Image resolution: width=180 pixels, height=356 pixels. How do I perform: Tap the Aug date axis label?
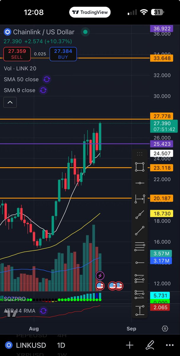(x=34, y=328)
